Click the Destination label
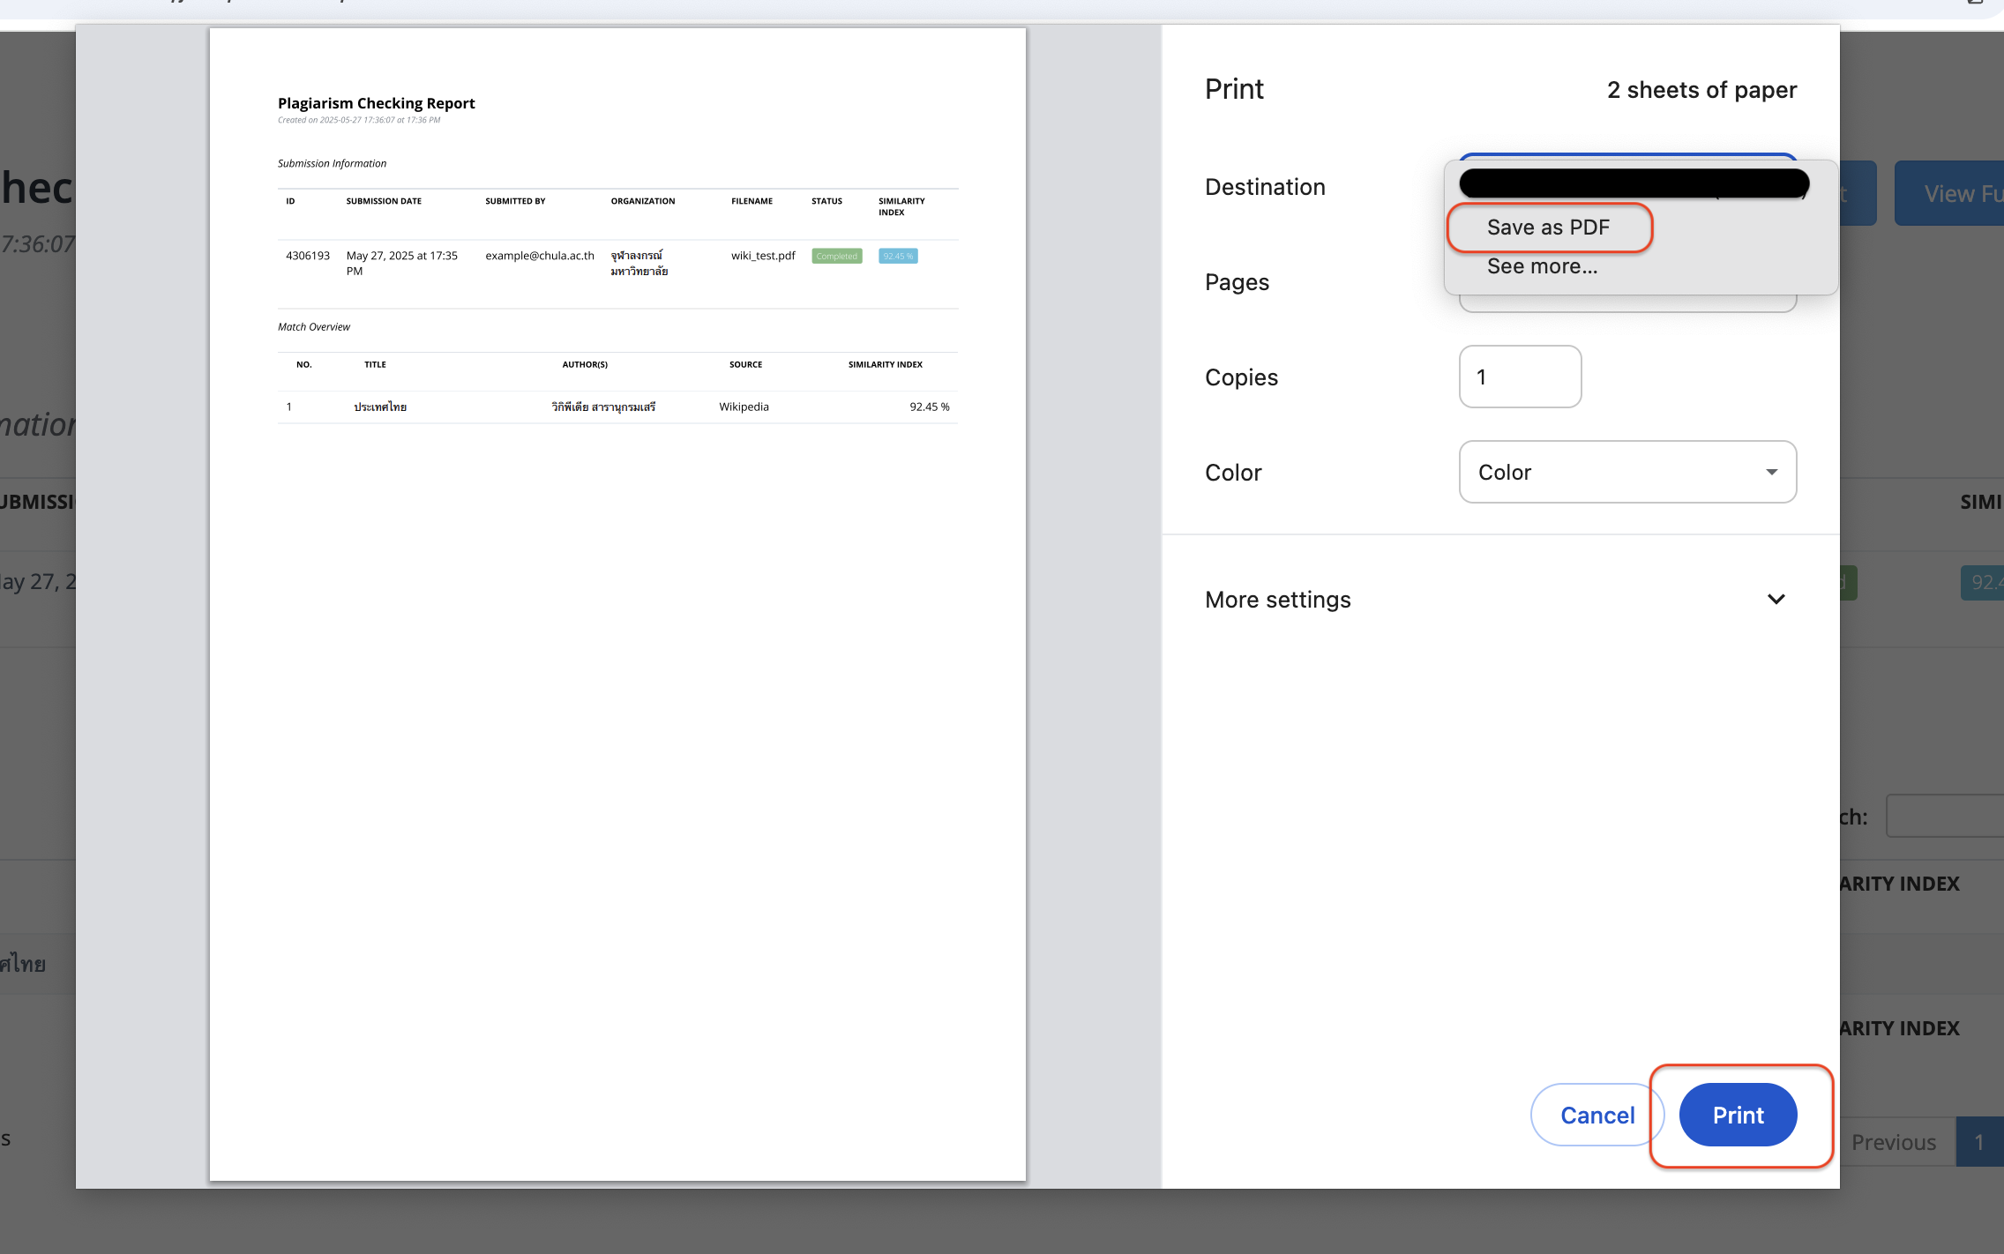Image resolution: width=2004 pixels, height=1254 pixels. (1265, 187)
